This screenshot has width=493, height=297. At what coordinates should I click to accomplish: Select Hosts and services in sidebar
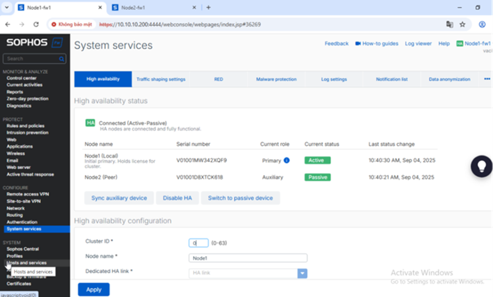coord(26,263)
